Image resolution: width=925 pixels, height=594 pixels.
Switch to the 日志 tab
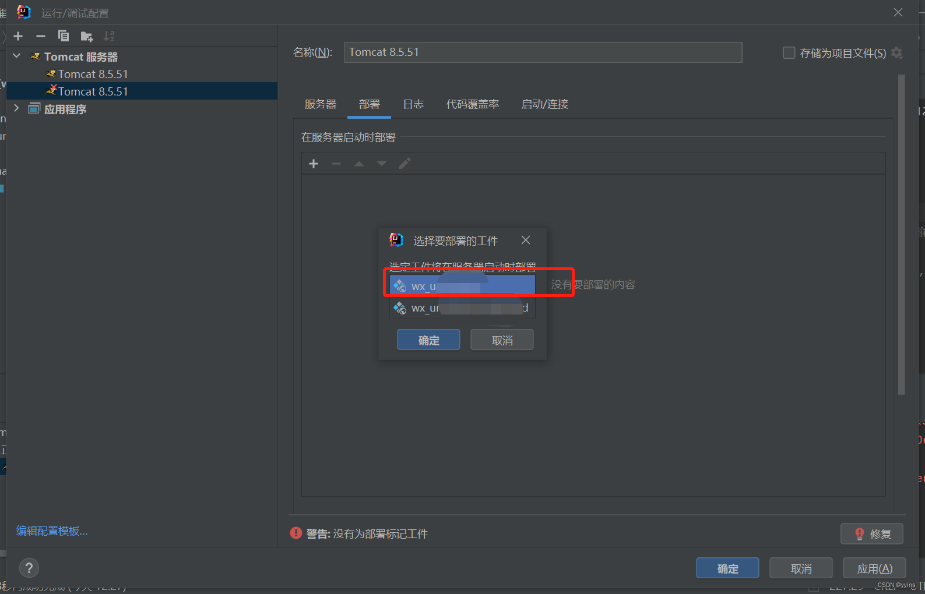(413, 104)
